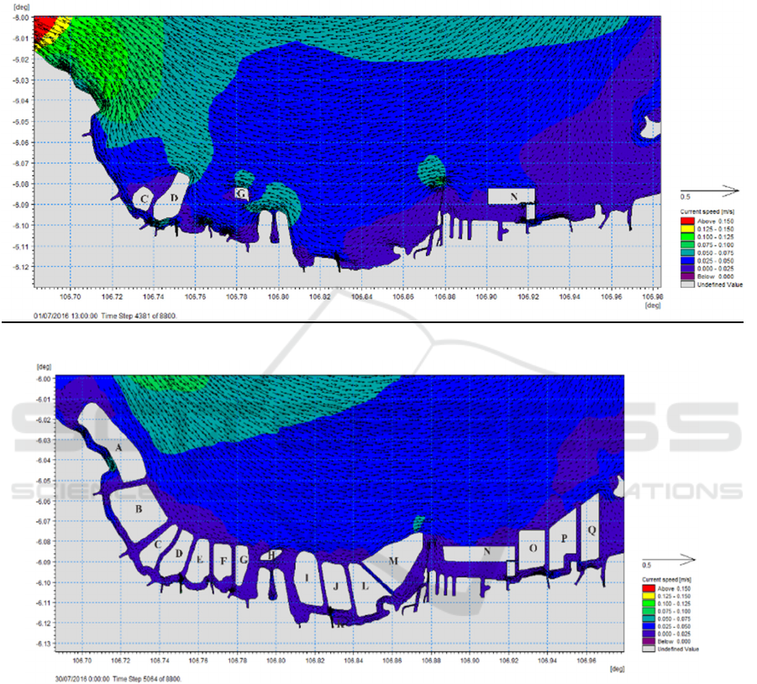Image resolution: width=757 pixels, height=684 pixels.
Task: Click island G in the top map
Action: (x=242, y=194)
